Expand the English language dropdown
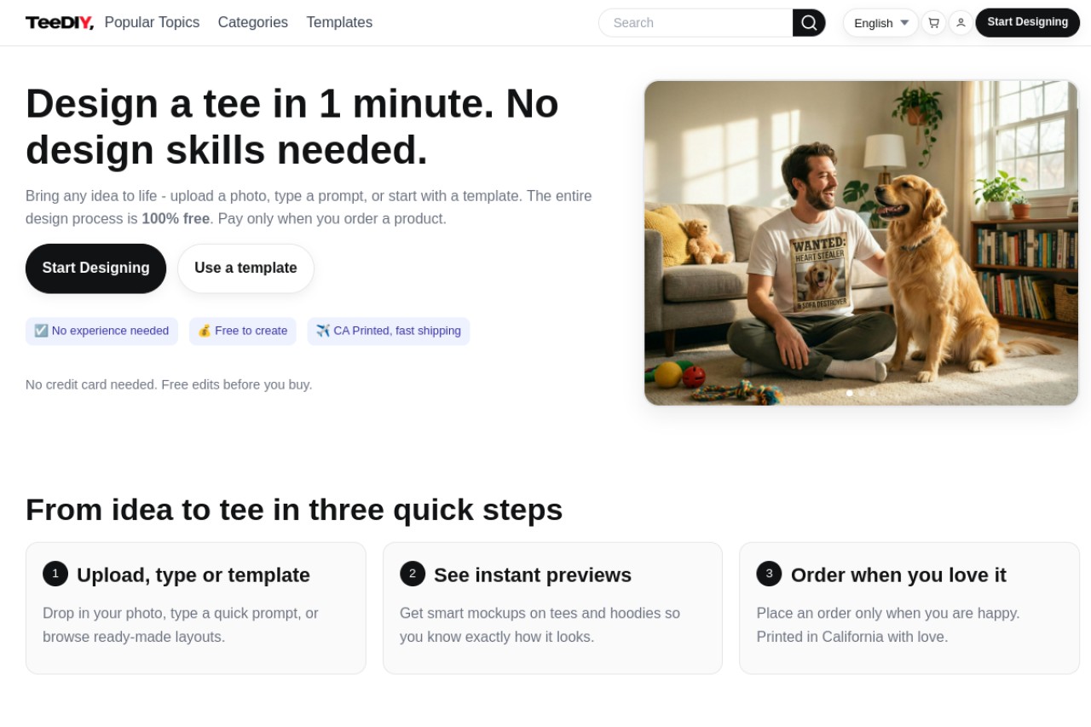Viewport: 1091px width, 727px height. point(880,23)
